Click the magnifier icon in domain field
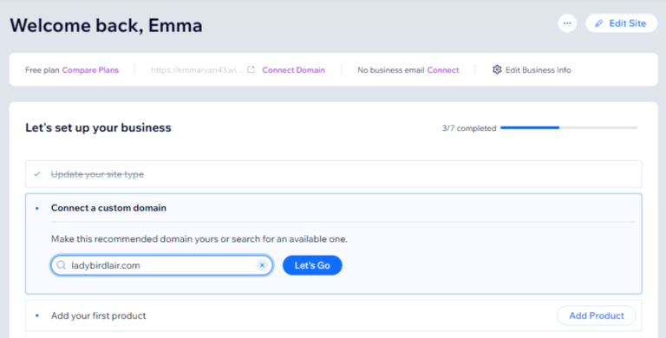Image resolution: width=666 pixels, height=338 pixels. 62,265
